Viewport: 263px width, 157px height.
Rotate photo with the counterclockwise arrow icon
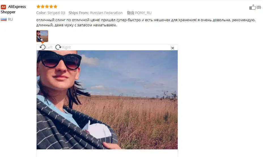click(x=43, y=47)
